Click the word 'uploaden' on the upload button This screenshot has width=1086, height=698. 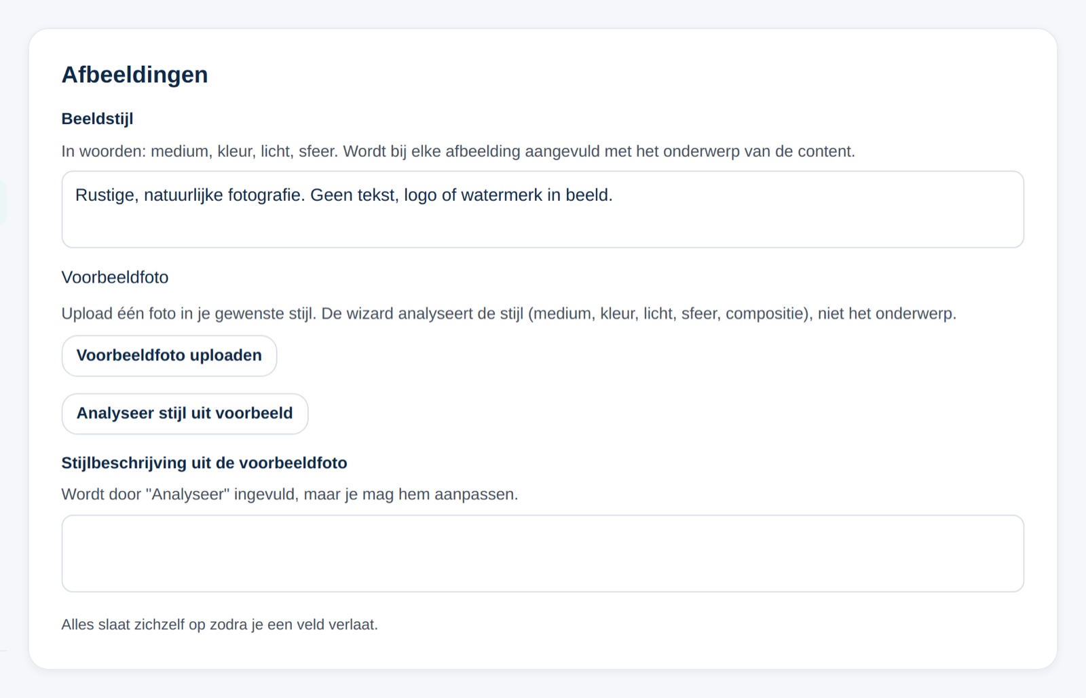coord(226,355)
